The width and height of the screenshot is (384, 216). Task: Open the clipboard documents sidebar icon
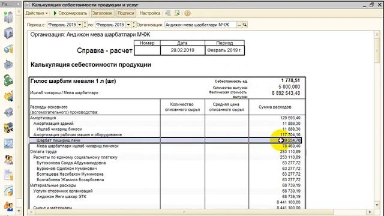[8, 175]
